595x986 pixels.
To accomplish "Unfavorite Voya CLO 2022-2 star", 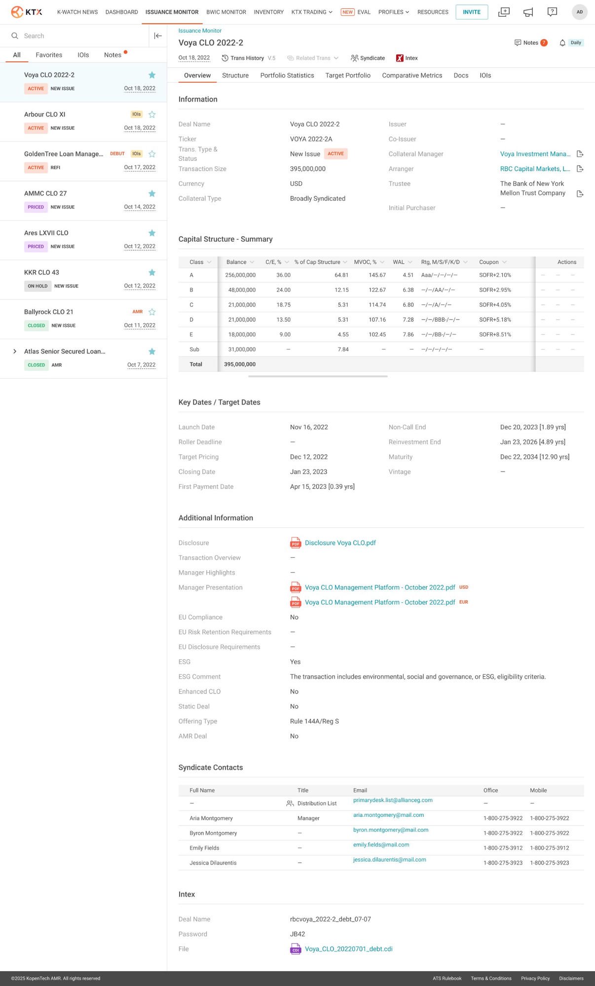I will coord(152,75).
